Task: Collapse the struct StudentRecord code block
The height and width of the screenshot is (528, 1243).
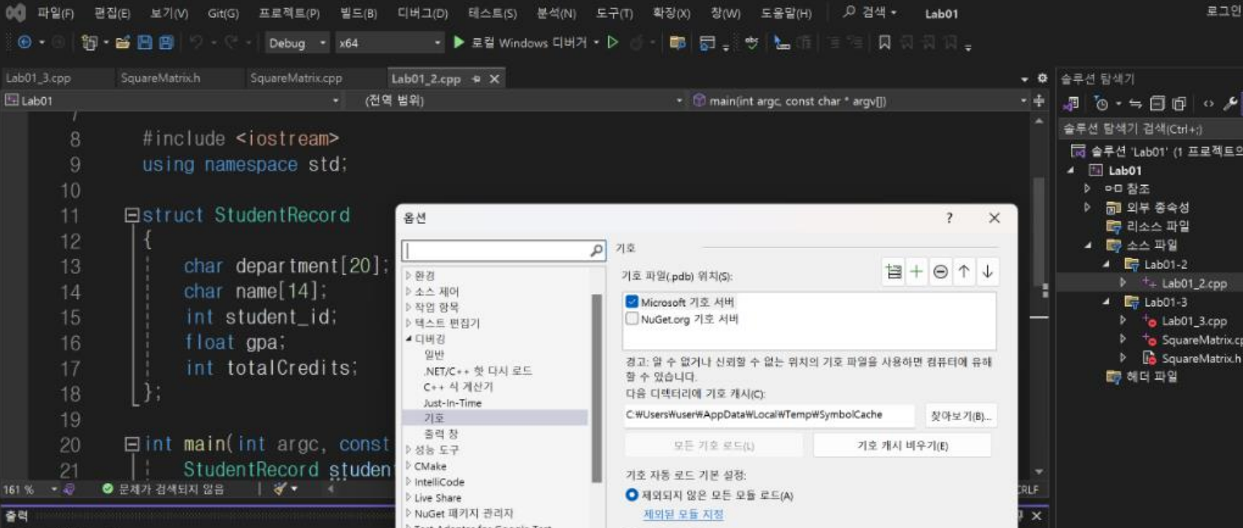Action: 132,215
